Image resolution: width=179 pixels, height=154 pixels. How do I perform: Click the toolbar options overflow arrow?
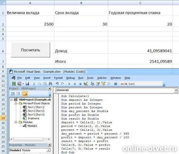coord(164,85)
